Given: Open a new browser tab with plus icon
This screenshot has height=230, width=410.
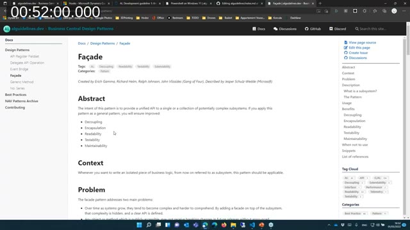Looking at the screenshot, I should (320, 4).
